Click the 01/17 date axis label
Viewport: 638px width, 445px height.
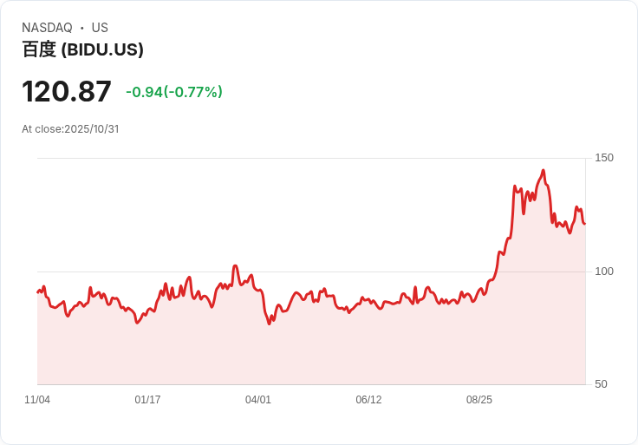(x=147, y=399)
